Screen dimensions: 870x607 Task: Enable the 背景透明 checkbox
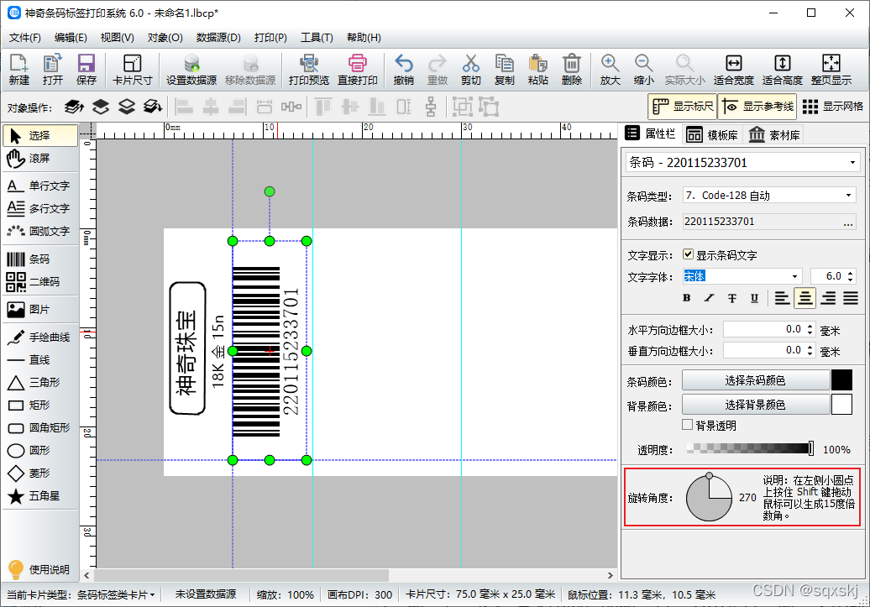688,425
